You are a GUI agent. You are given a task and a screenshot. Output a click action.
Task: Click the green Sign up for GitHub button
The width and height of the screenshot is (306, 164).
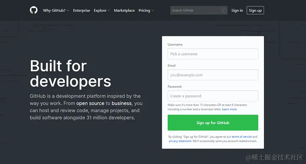[213, 123]
